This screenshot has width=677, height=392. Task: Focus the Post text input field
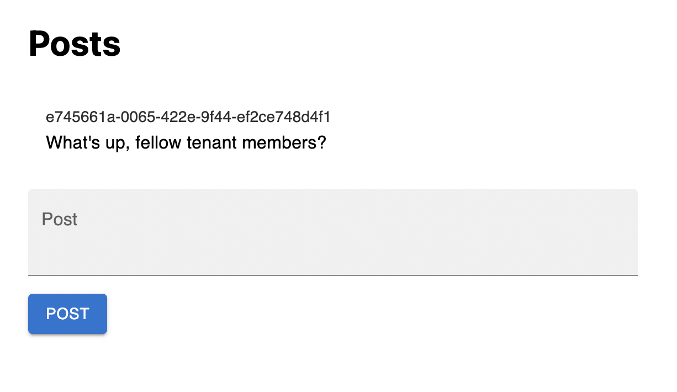pos(333,232)
